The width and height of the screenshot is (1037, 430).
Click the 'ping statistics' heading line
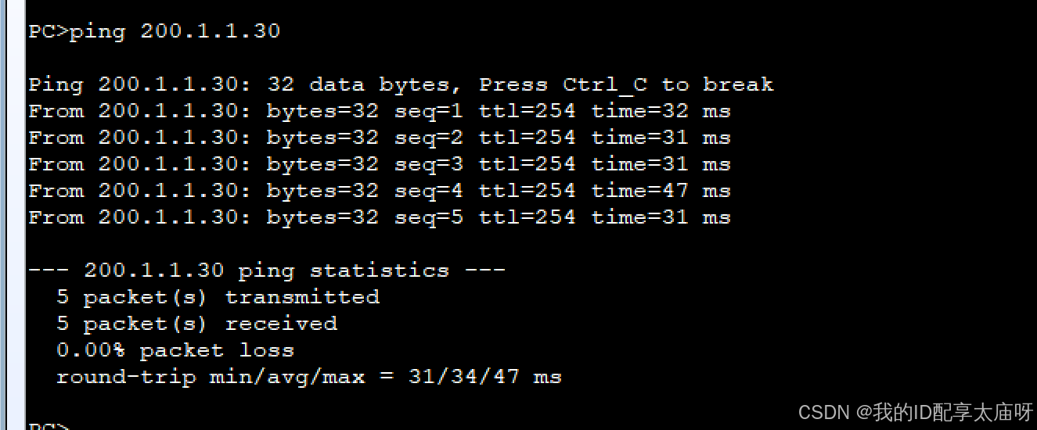[x=267, y=271]
